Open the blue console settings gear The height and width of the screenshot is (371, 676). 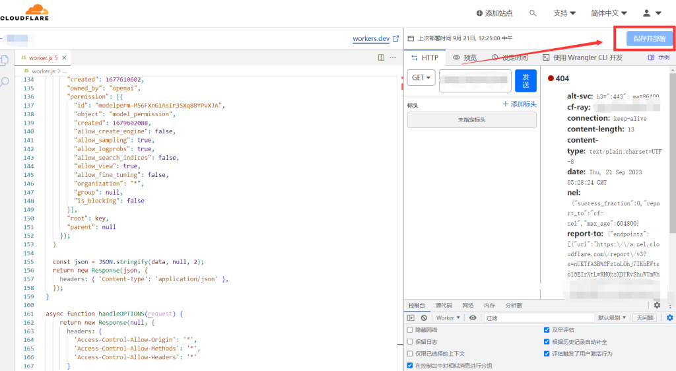click(669, 318)
